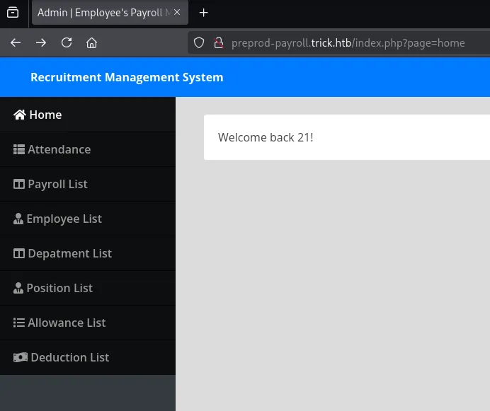The height and width of the screenshot is (411, 490).
Task: Open a new browser tab
Action: [204, 13]
